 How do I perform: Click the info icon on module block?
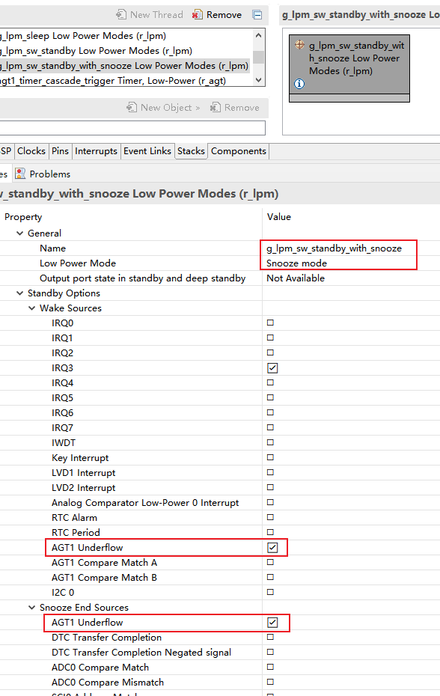(300, 84)
